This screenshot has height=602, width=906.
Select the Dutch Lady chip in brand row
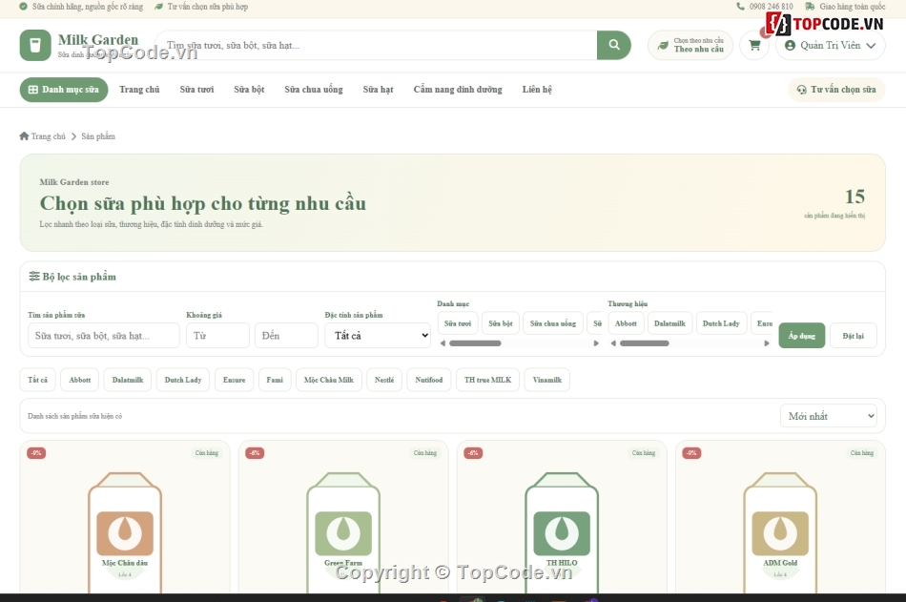(183, 380)
